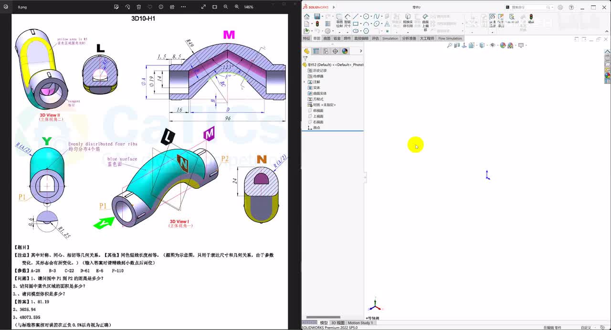Open the ConfigurationManager tab
The width and height of the screenshot is (611, 330).
pos(326,51)
